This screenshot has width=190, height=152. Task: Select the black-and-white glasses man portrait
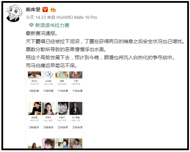[62, 108]
